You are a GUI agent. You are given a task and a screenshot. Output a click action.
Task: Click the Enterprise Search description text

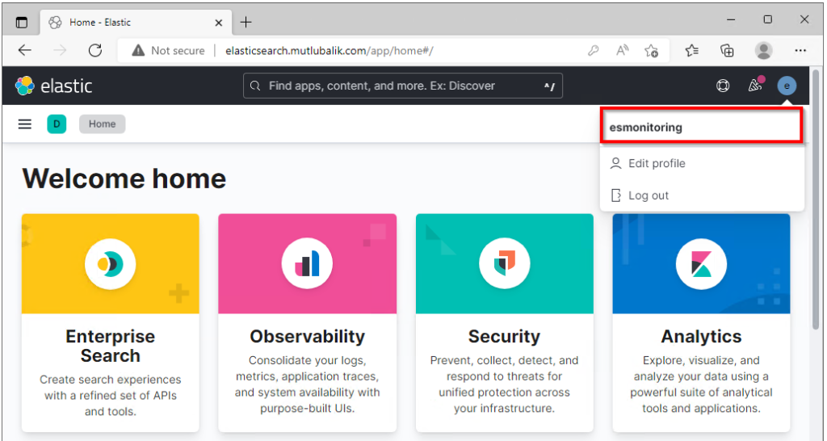[110, 396]
